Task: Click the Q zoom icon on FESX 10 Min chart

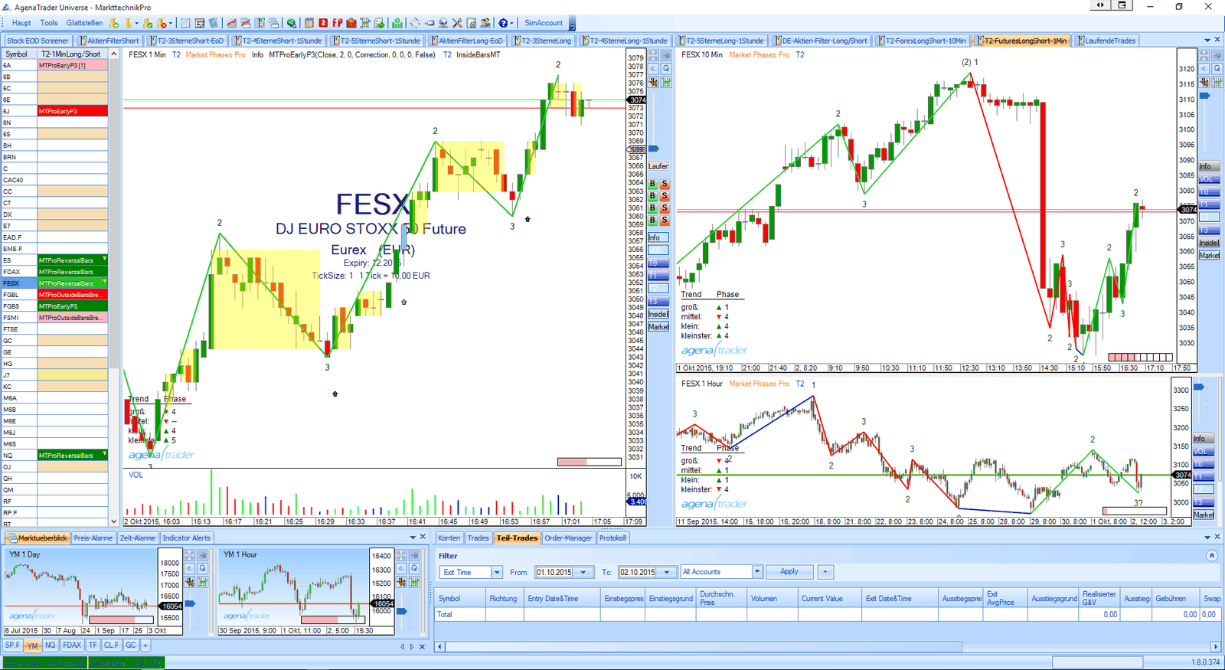Action: [x=1217, y=68]
